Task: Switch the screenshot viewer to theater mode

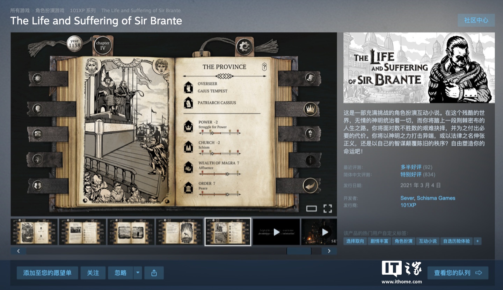Action: (311, 209)
